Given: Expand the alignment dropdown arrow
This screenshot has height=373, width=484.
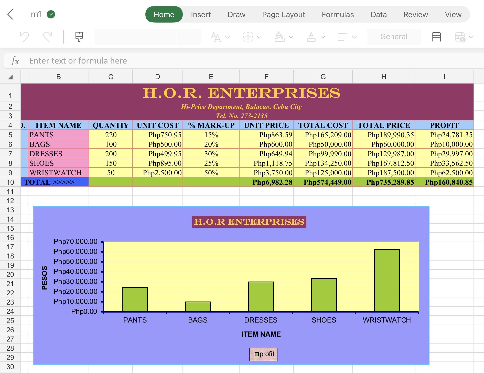Looking at the screenshot, I should (x=354, y=37).
